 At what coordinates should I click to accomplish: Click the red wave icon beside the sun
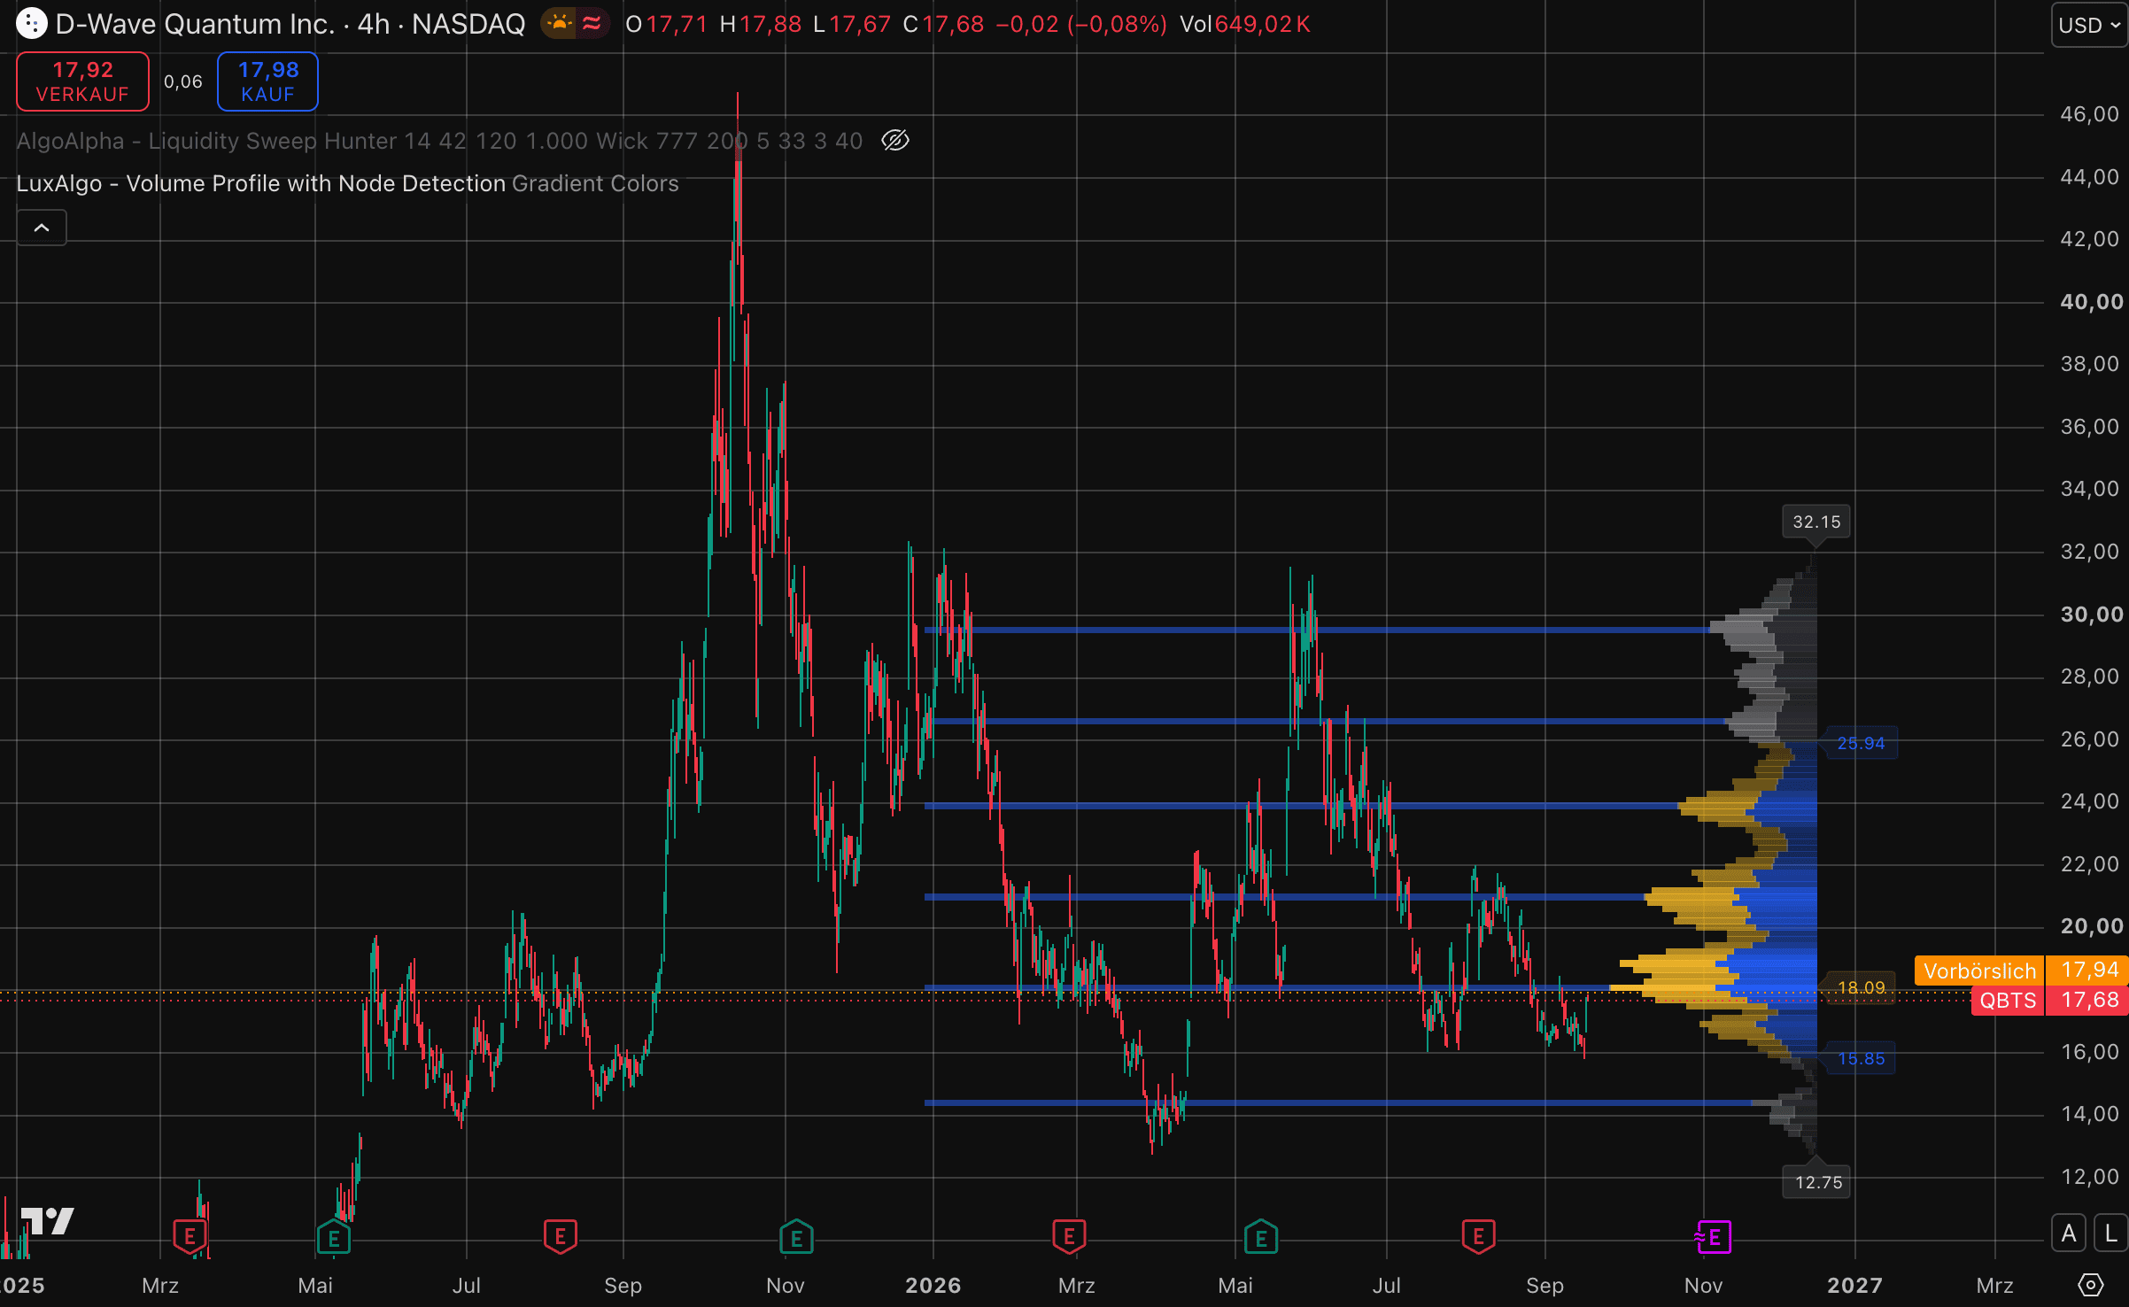592,23
